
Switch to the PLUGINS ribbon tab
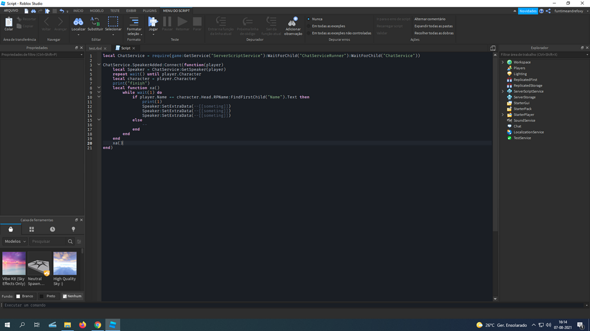[x=149, y=11]
